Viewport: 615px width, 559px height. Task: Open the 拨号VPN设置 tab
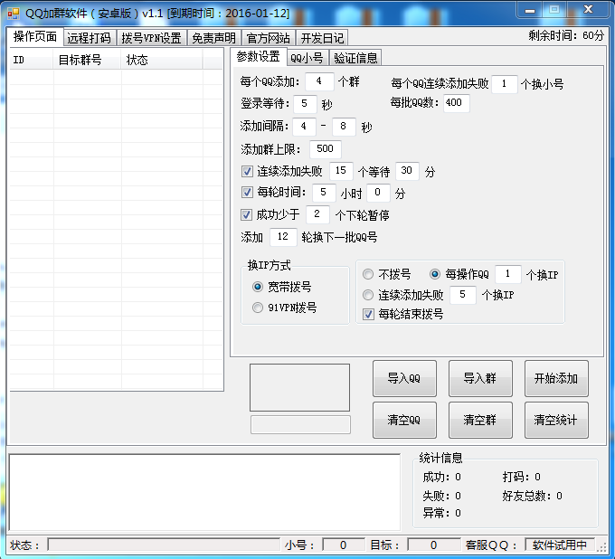click(x=151, y=38)
